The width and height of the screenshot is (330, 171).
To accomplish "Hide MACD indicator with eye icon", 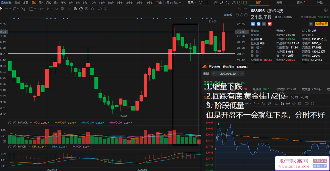I will click(14, 147).
